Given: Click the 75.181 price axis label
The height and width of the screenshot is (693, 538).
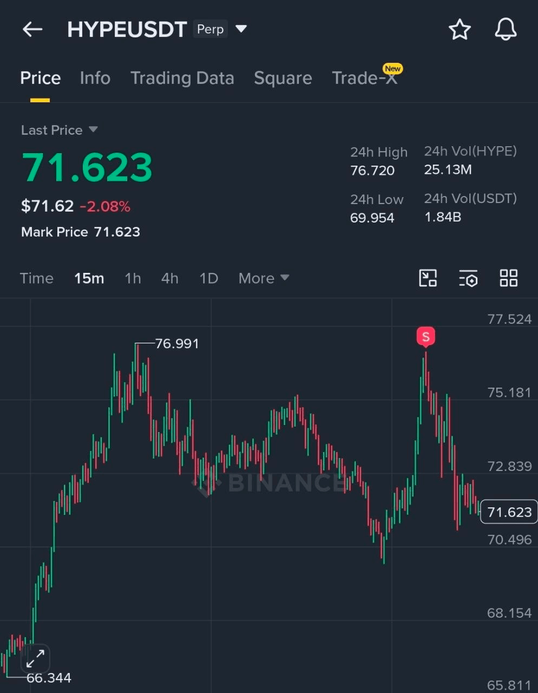Looking at the screenshot, I should (x=509, y=393).
